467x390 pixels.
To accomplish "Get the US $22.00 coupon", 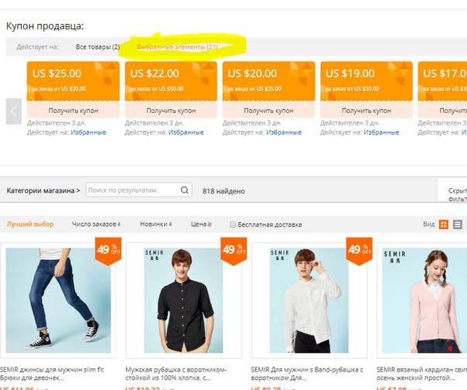I will 171,111.
